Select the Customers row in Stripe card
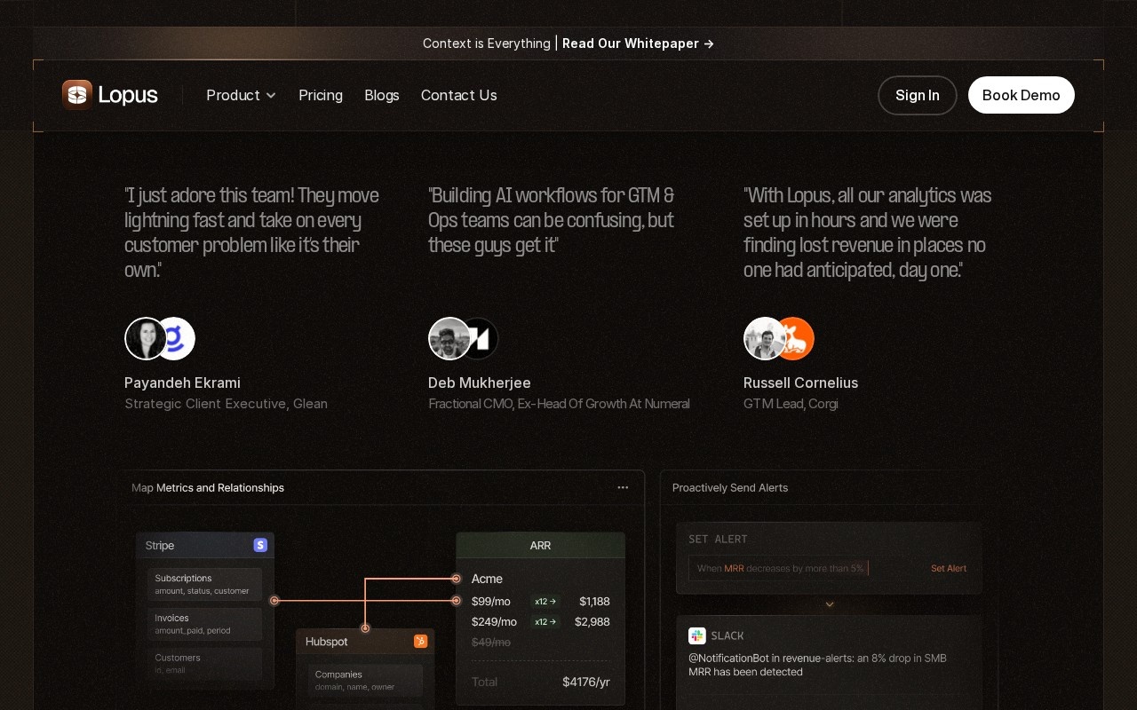 point(205,664)
